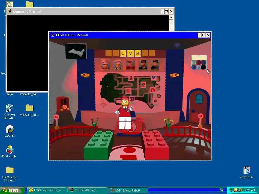
Task: Click the LEGO Island: Rebuilt title bar icon
Action: click(52, 35)
